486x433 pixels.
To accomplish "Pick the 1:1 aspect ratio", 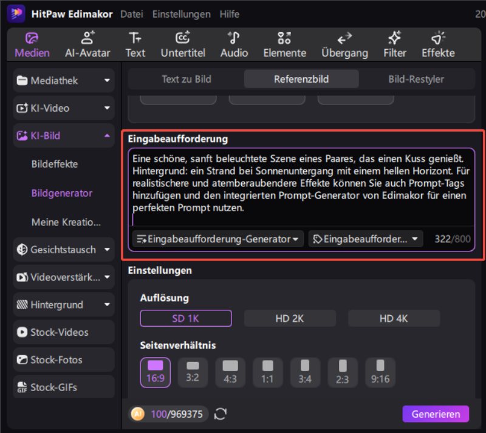I will click(x=267, y=372).
